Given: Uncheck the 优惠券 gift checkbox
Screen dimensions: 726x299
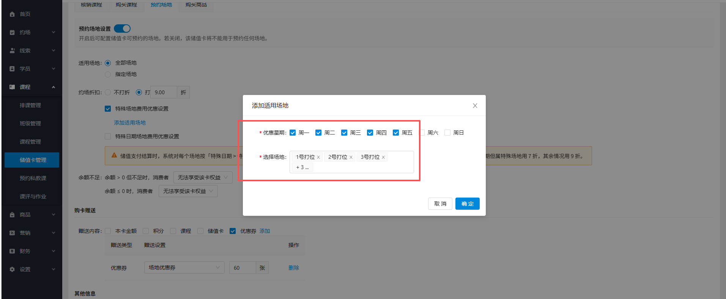Looking at the screenshot, I should coord(233,231).
